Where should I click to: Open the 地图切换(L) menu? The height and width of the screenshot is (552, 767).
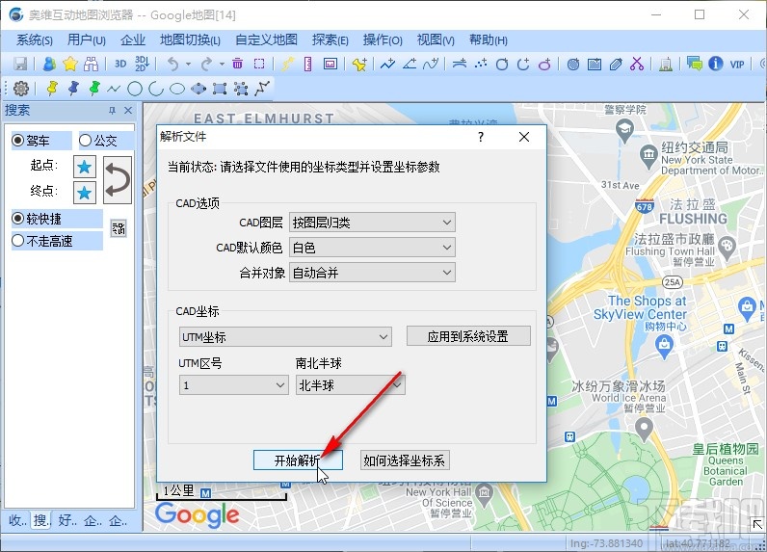(190, 40)
